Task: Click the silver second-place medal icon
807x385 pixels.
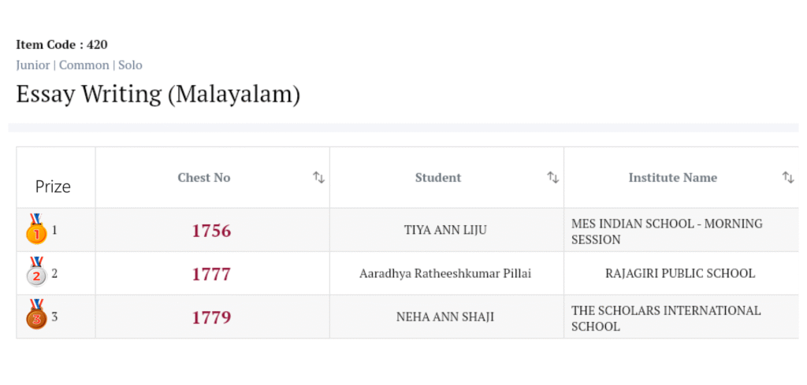Action: (x=36, y=272)
